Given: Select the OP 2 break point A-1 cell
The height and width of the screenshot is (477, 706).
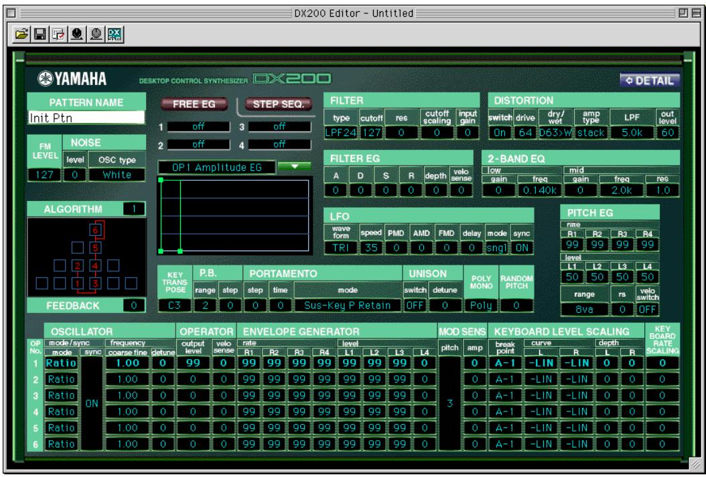Looking at the screenshot, I should tap(505, 379).
